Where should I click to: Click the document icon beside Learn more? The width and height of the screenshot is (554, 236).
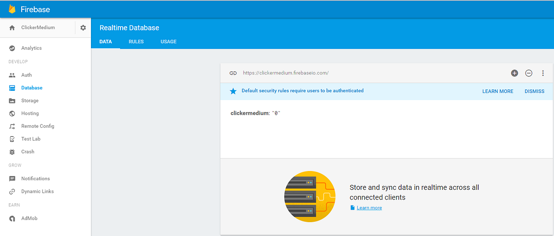pos(352,208)
